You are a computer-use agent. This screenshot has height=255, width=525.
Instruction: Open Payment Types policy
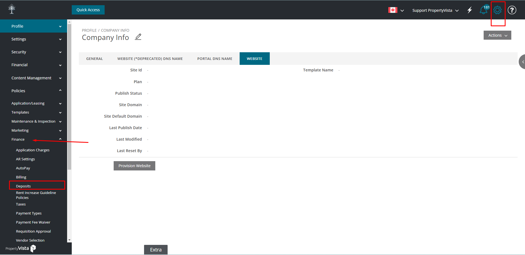click(x=29, y=213)
